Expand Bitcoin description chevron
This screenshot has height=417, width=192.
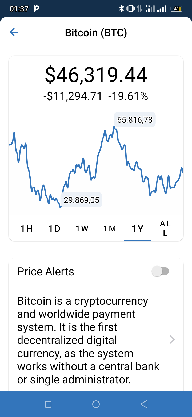pyautogui.click(x=172, y=340)
